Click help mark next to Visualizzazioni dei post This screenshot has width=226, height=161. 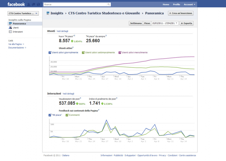click(80, 98)
